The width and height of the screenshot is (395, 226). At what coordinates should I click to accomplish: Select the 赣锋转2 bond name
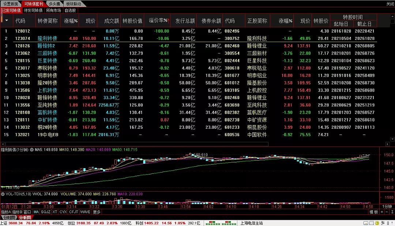46,46
